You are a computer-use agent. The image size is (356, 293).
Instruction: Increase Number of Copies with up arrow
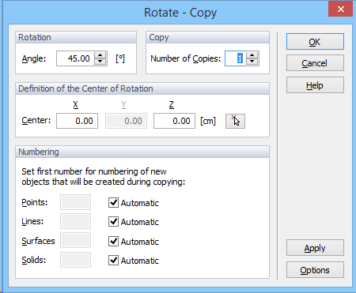(252, 55)
